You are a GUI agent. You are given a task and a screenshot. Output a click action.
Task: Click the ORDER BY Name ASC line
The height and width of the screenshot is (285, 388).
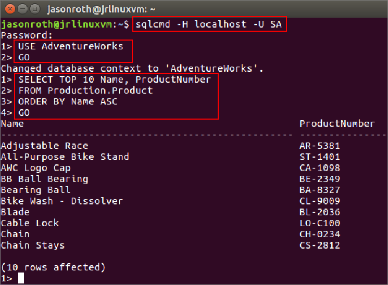pyautogui.click(x=68, y=101)
